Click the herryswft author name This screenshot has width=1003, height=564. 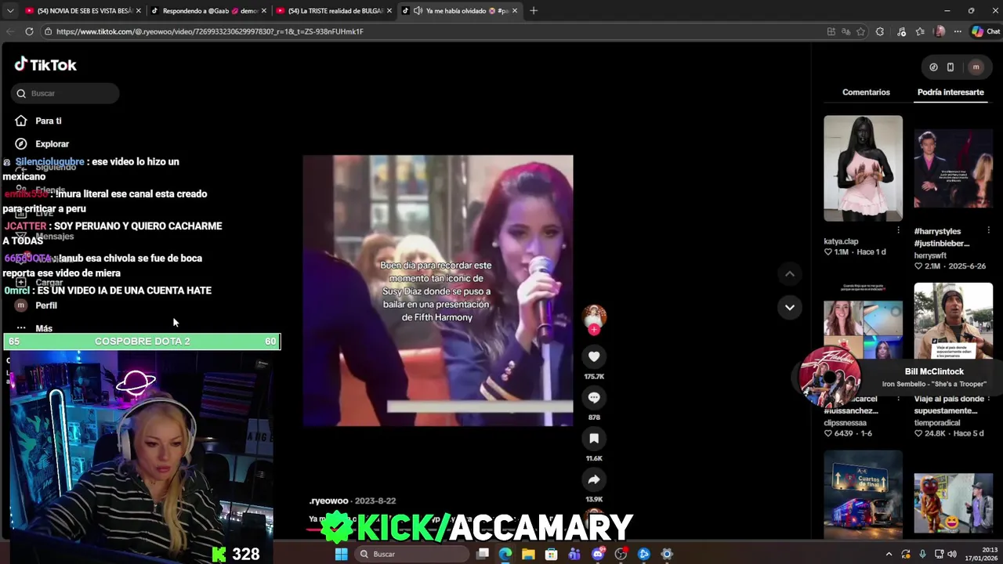click(x=932, y=255)
